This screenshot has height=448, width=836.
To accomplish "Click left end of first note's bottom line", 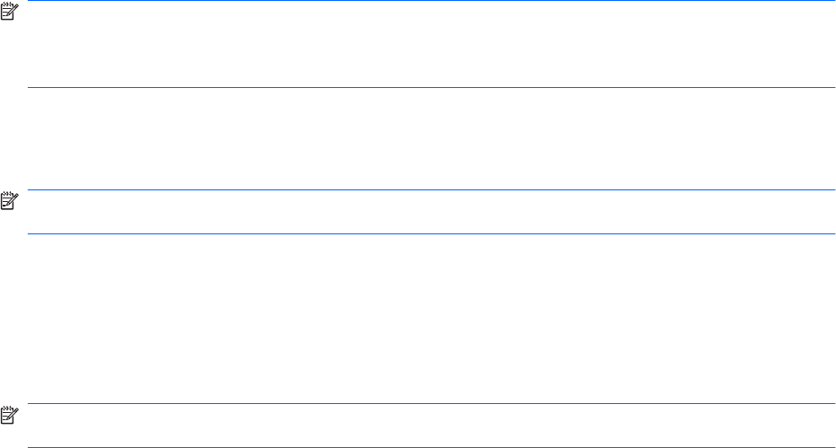I will (31, 87).
